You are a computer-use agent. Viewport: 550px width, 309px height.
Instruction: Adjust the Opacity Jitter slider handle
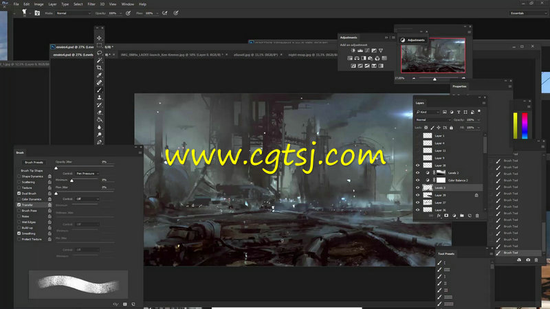coord(56,168)
